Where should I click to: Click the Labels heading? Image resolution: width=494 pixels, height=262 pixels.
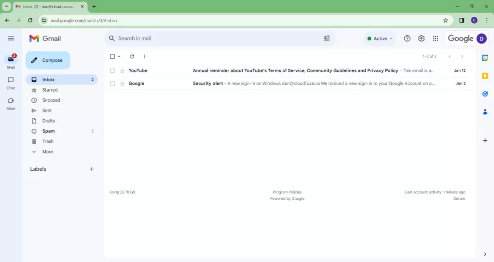click(x=38, y=169)
